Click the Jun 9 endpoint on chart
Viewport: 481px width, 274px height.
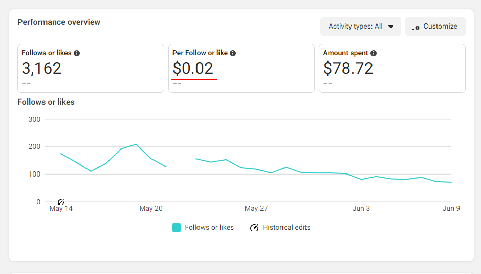pyautogui.click(x=451, y=182)
